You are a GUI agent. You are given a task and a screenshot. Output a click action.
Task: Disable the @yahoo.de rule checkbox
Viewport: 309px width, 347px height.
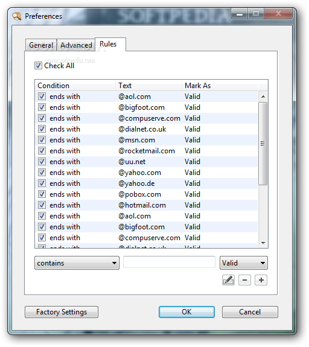[x=42, y=183]
